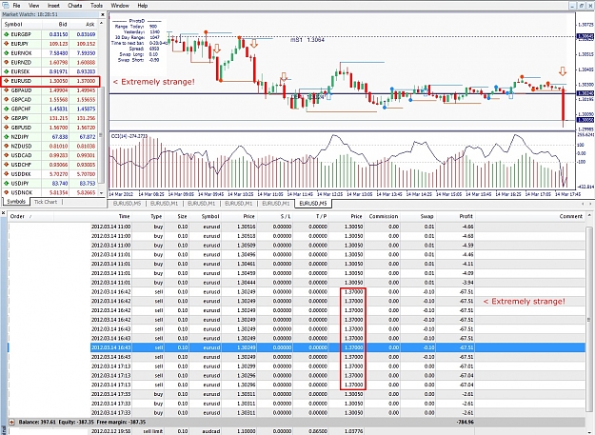Click the icon on the Balance summary row

click(11, 422)
